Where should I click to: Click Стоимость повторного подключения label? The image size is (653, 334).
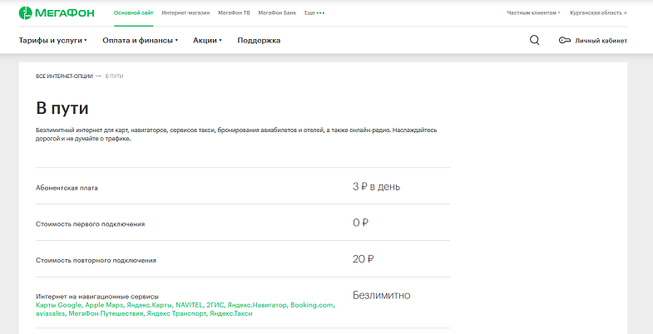[x=96, y=260]
